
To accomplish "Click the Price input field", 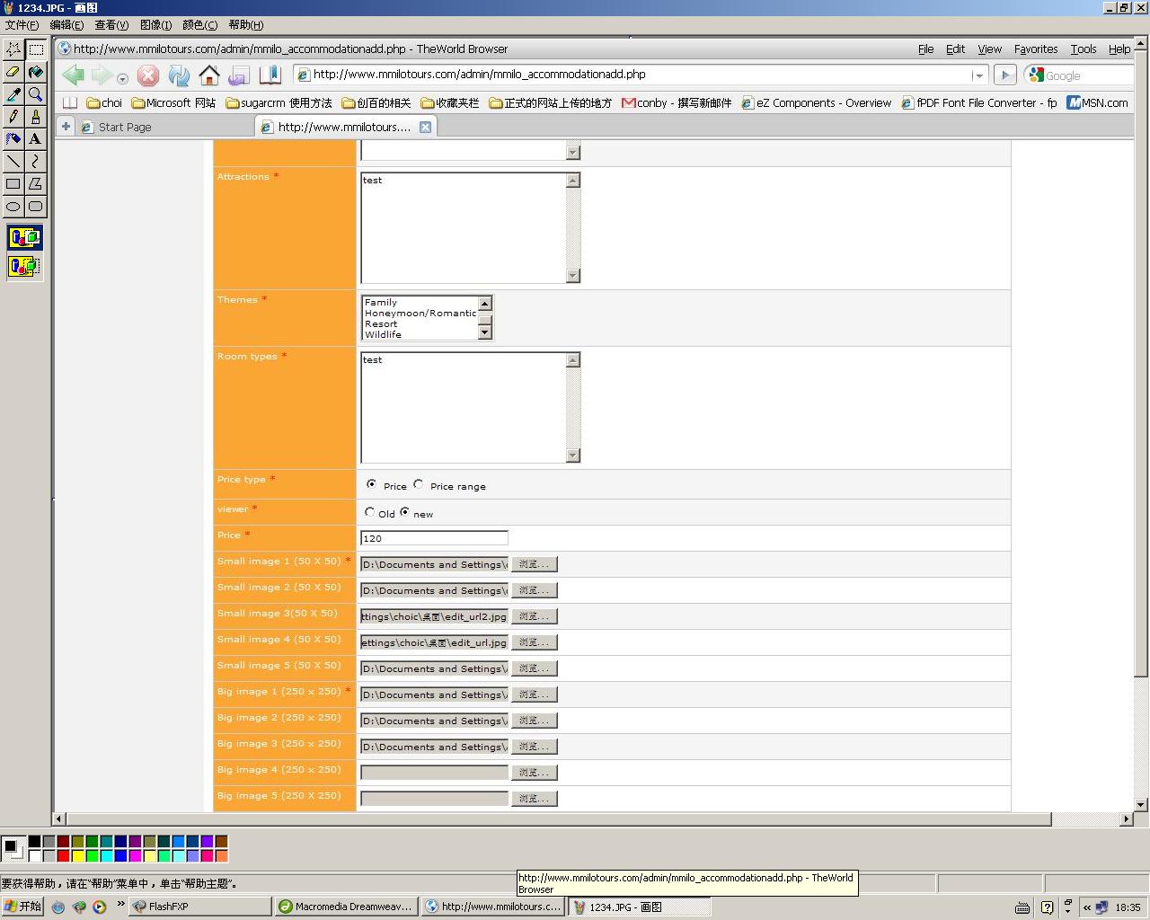I will [x=434, y=538].
